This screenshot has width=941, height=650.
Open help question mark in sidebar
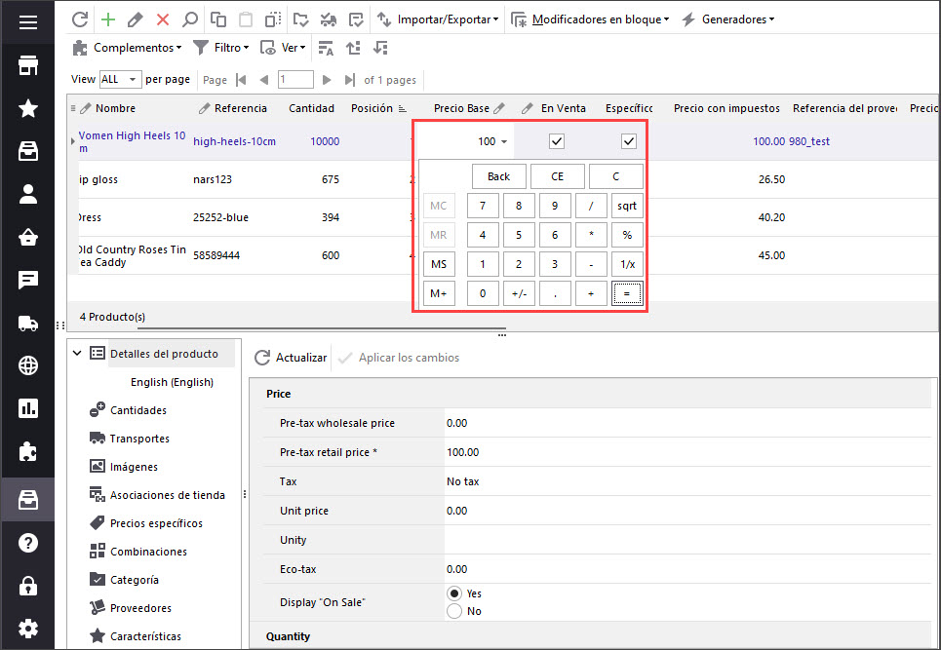pyautogui.click(x=27, y=543)
